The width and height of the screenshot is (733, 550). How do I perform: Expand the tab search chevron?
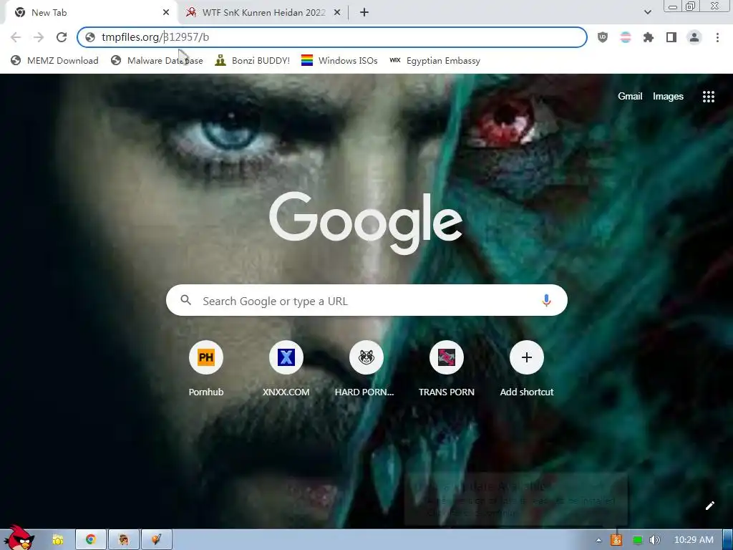click(x=648, y=12)
